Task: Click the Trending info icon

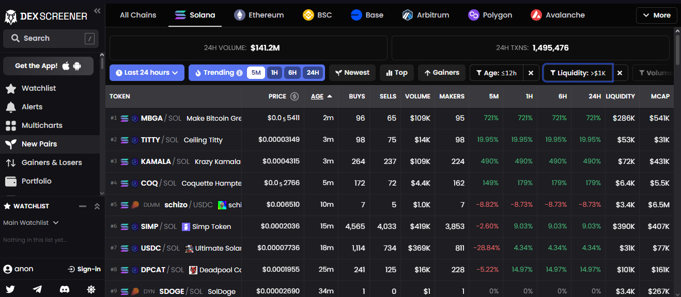Action: pyautogui.click(x=239, y=73)
